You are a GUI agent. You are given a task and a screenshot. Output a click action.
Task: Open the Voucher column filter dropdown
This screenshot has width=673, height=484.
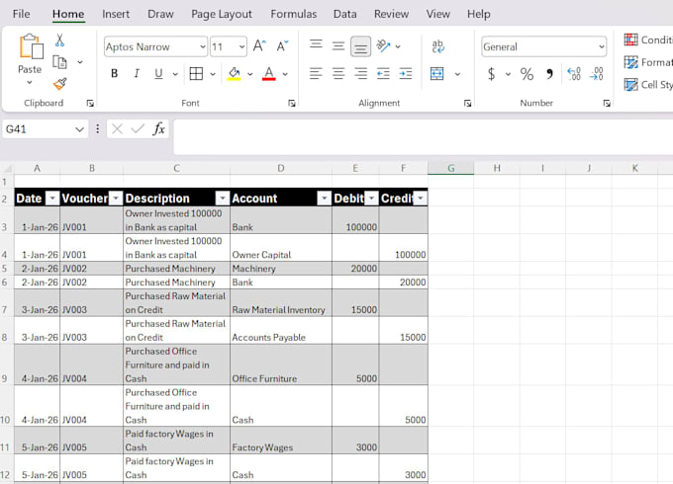coord(116,199)
